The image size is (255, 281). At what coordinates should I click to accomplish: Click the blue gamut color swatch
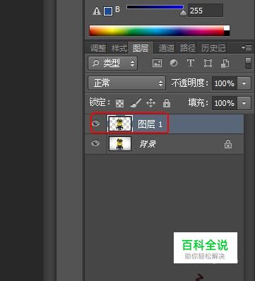point(108,11)
